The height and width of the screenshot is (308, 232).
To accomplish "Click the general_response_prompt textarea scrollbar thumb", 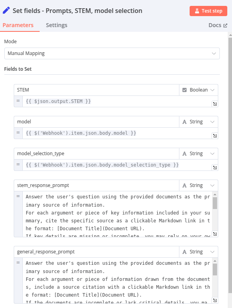I will 215,269.
